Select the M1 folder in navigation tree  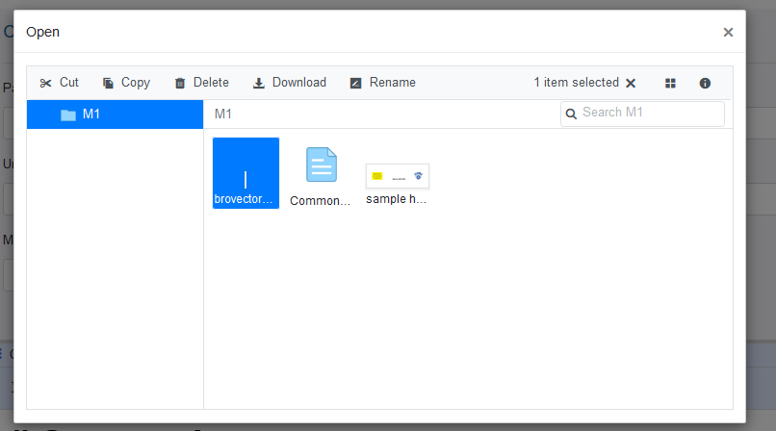pos(91,114)
